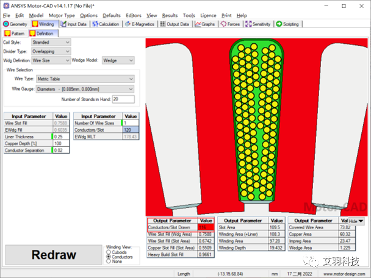
Task: Open the Print menu
Action: [226, 16]
